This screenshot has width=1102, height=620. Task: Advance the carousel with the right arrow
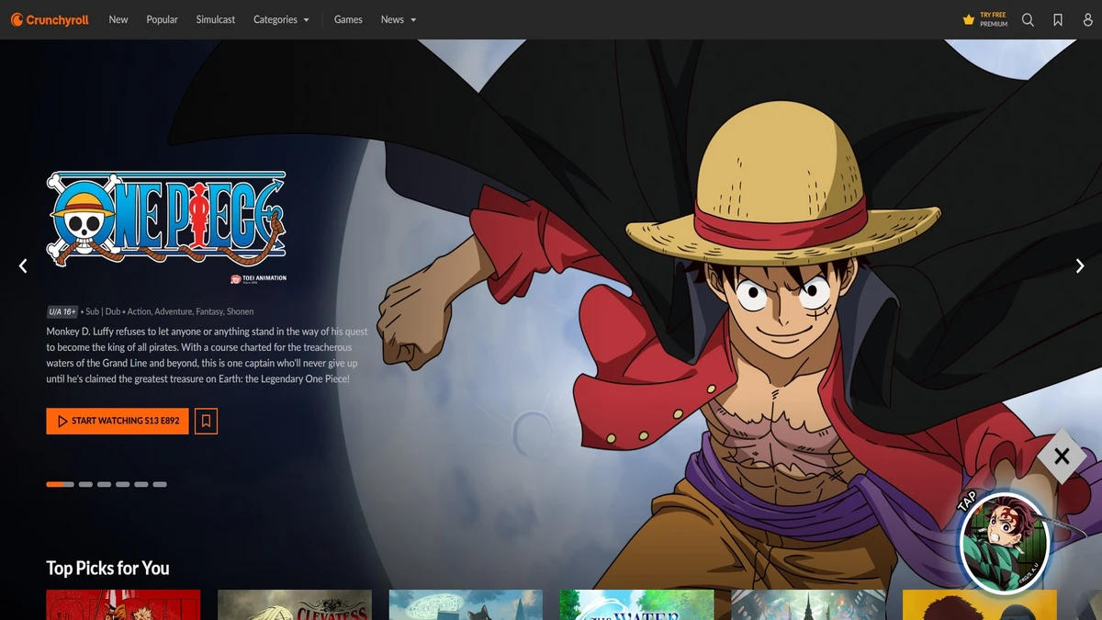(1080, 265)
